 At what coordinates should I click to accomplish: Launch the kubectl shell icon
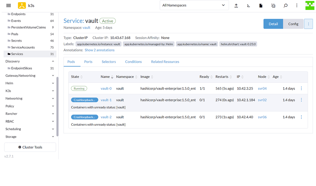(248, 5)
